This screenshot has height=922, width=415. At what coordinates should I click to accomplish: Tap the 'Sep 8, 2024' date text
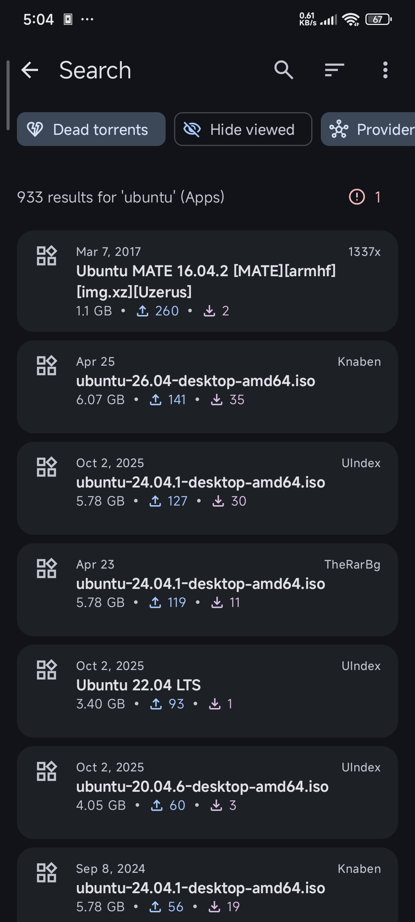[111, 869]
